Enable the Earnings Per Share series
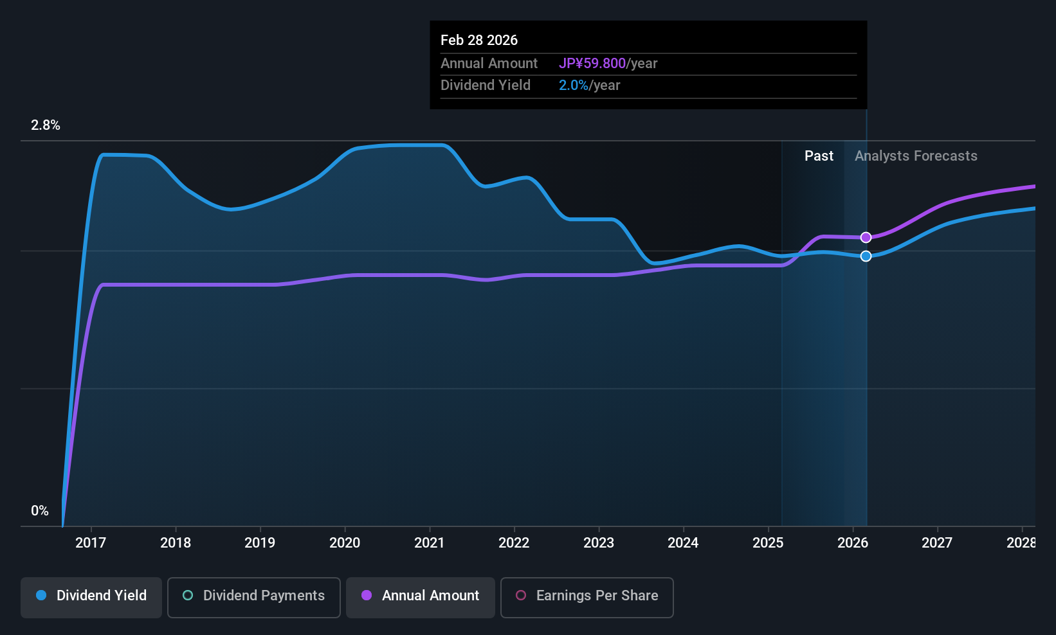The image size is (1056, 635). 587,598
